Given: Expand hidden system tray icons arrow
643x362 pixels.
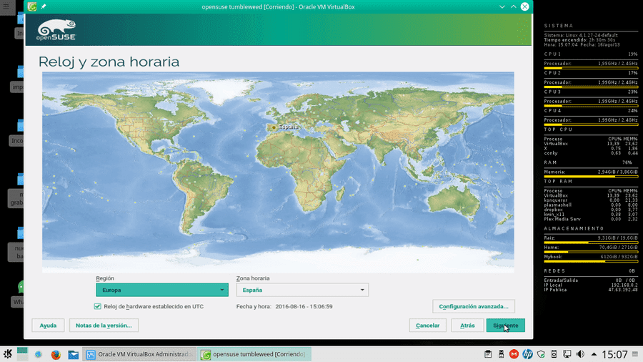Looking at the screenshot, I should [594, 354].
